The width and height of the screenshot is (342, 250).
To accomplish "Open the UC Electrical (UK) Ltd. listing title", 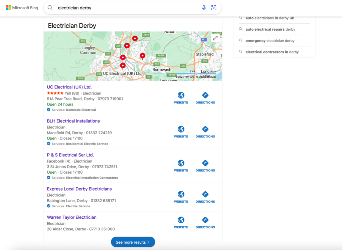I will 69,87.
